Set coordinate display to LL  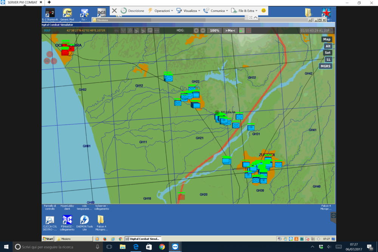point(328,59)
